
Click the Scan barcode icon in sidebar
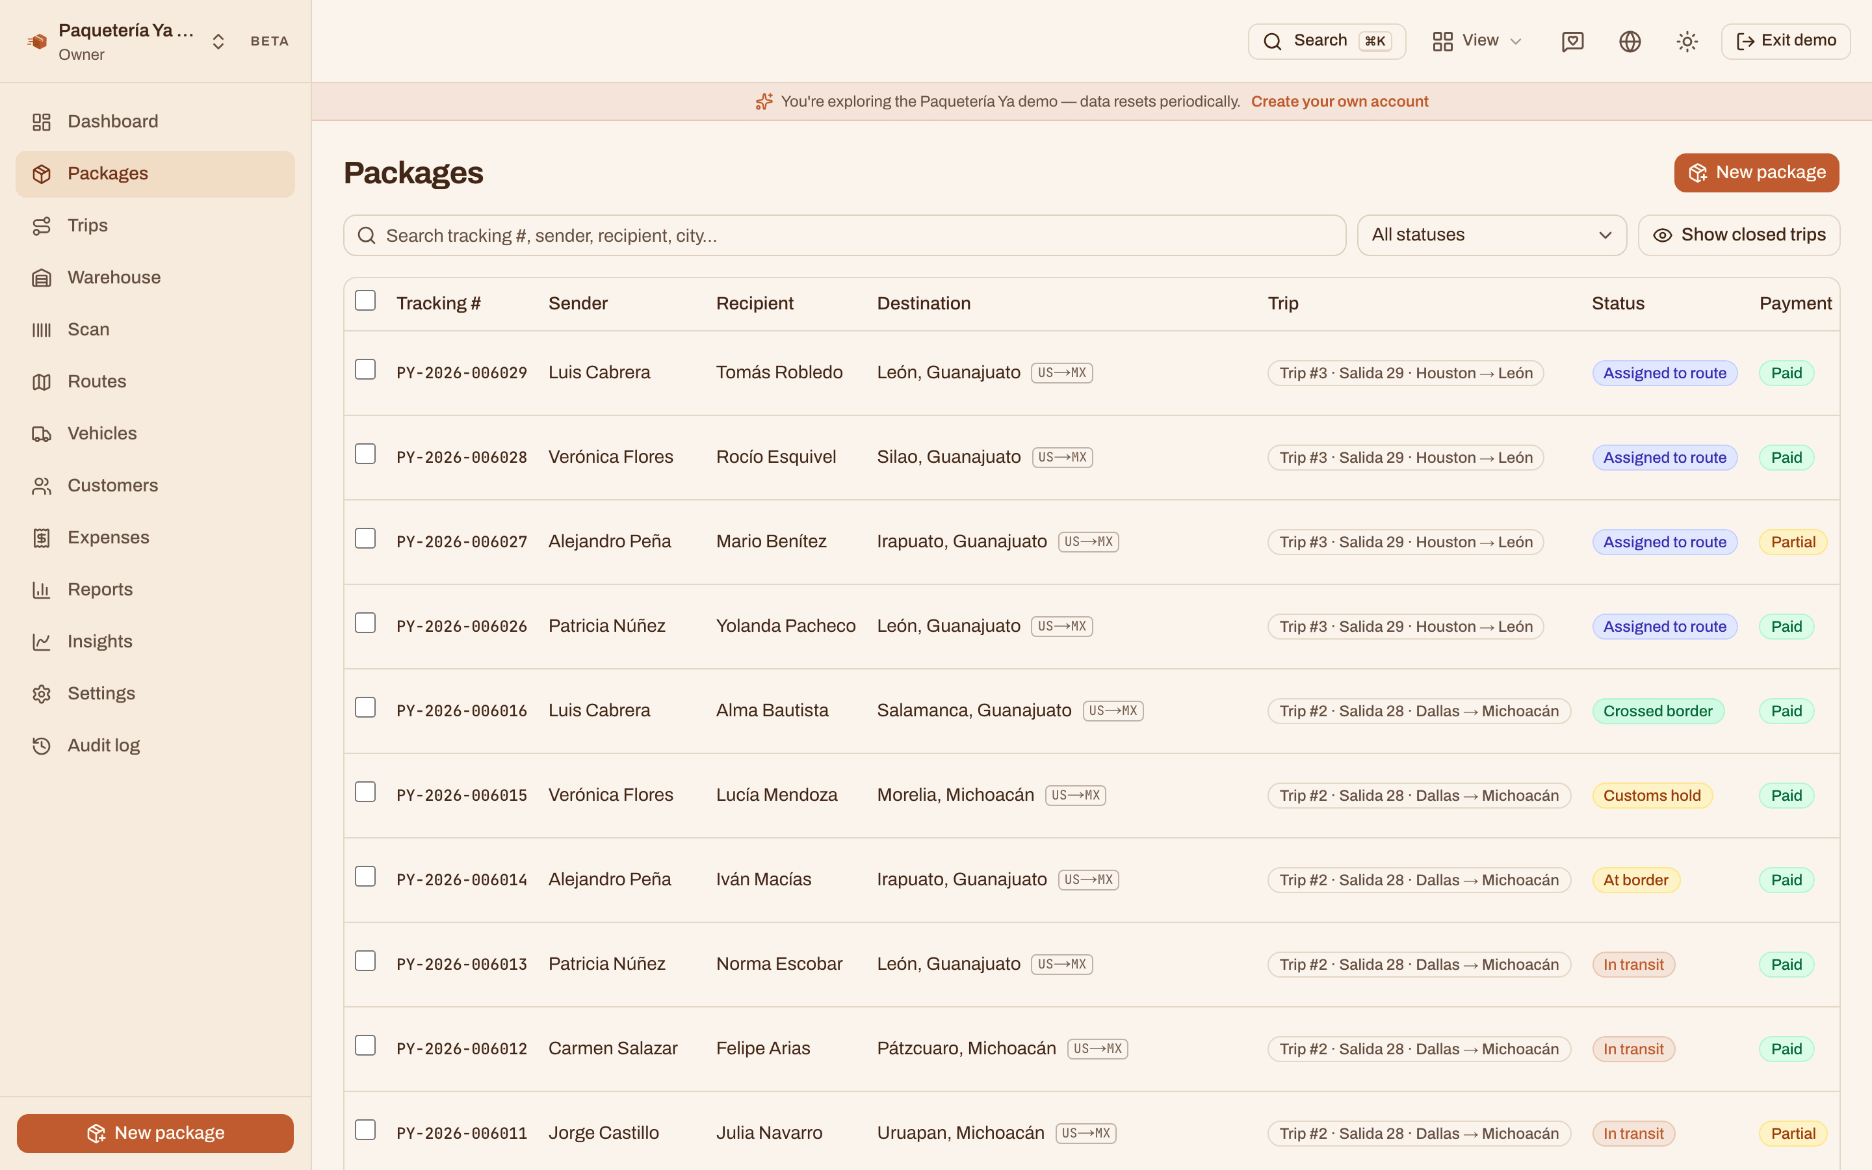click(x=42, y=330)
